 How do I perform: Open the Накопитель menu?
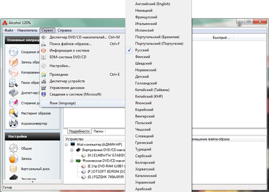click(x=27, y=30)
